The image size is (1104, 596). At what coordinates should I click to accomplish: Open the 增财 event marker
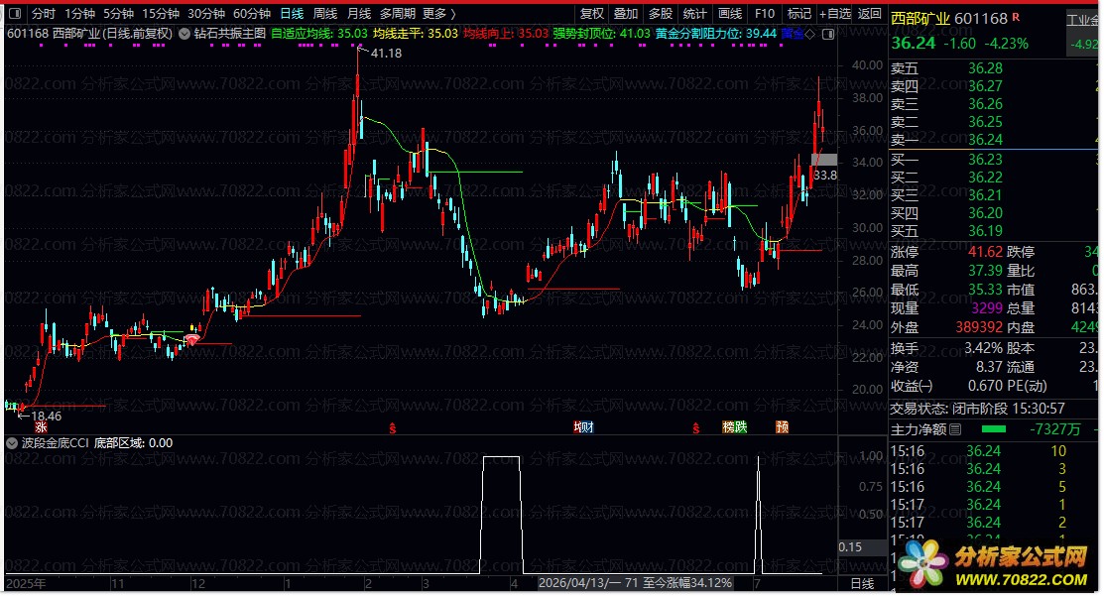583,427
